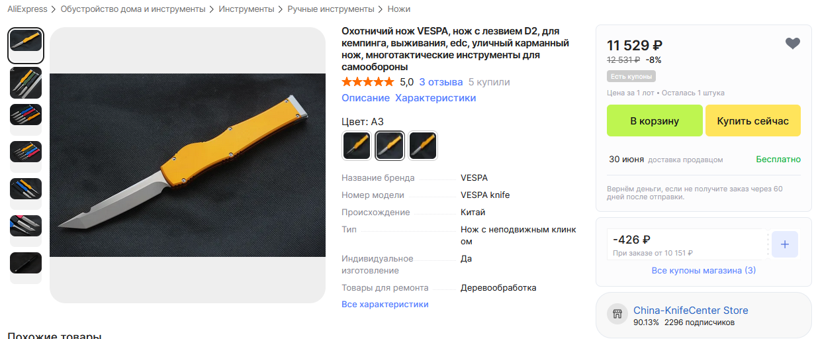Image resolution: width=816 pixels, height=339 pixels.
Task: Select the first orange knife color variant
Action: tap(357, 146)
